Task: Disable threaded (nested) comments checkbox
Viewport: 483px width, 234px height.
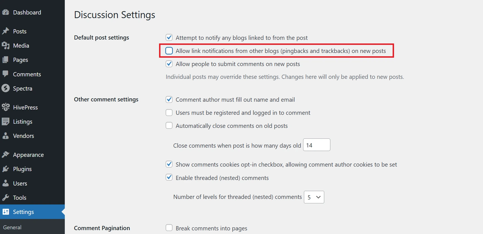Action: pos(169,177)
